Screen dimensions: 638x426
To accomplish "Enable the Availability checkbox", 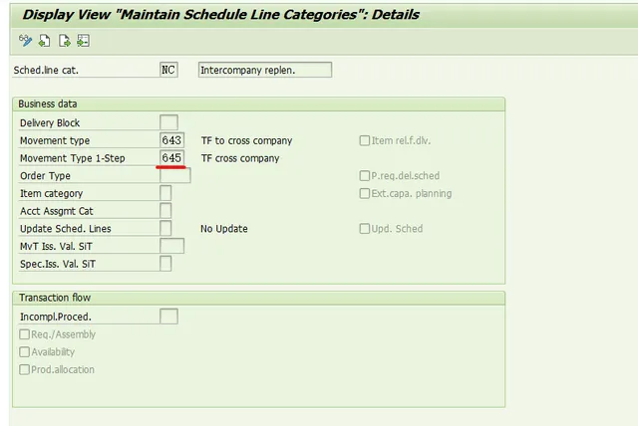I will 24,351.
